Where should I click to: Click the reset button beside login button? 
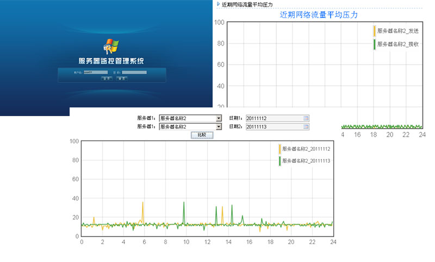122,79
